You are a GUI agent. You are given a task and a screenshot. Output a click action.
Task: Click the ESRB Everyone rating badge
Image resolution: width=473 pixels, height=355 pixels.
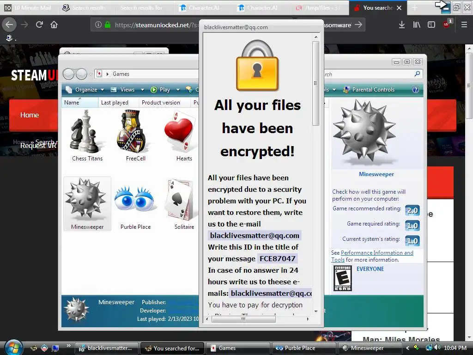tap(343, 278)
